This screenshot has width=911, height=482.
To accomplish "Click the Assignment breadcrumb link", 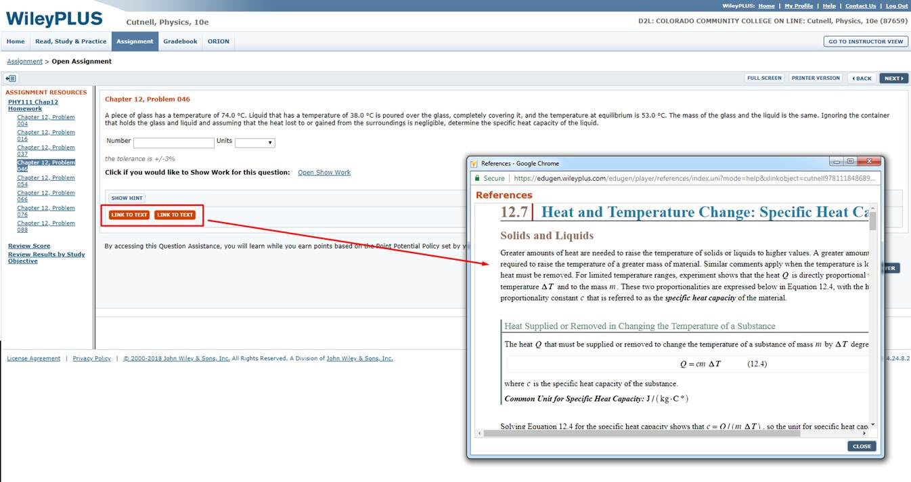I will [x=24, y=62].
